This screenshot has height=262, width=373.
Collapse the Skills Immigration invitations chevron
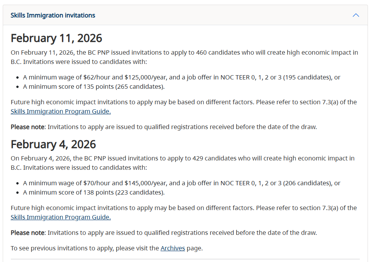[356, 16]
